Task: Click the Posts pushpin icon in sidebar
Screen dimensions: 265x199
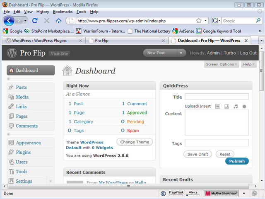Action: coord(11,87)
